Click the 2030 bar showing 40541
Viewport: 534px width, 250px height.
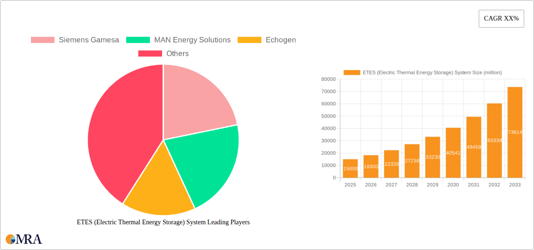click(x=453, y=153)
